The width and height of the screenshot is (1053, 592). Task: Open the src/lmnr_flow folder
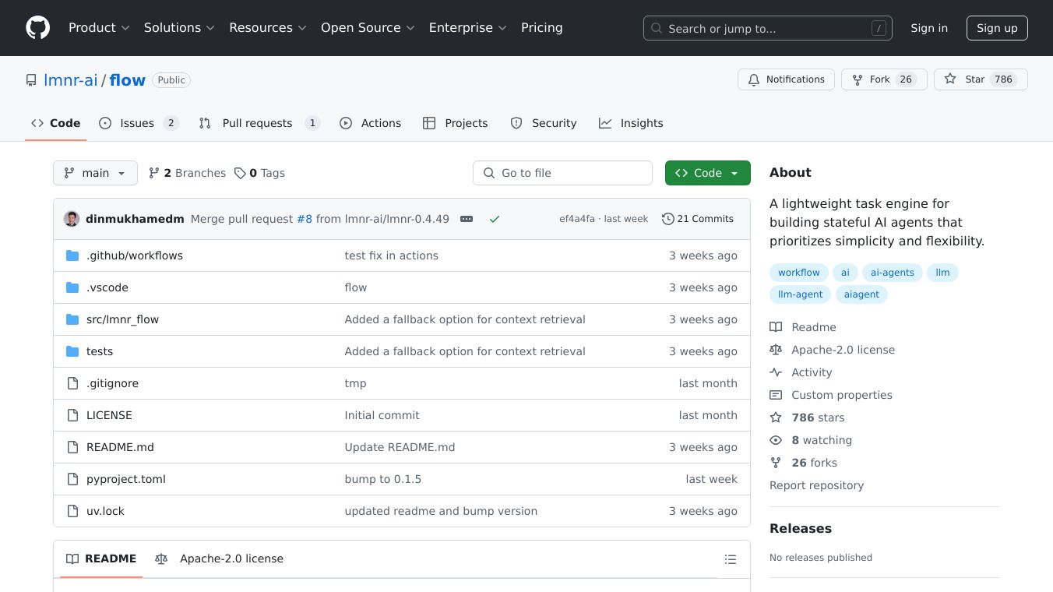(x=122, y=319)
